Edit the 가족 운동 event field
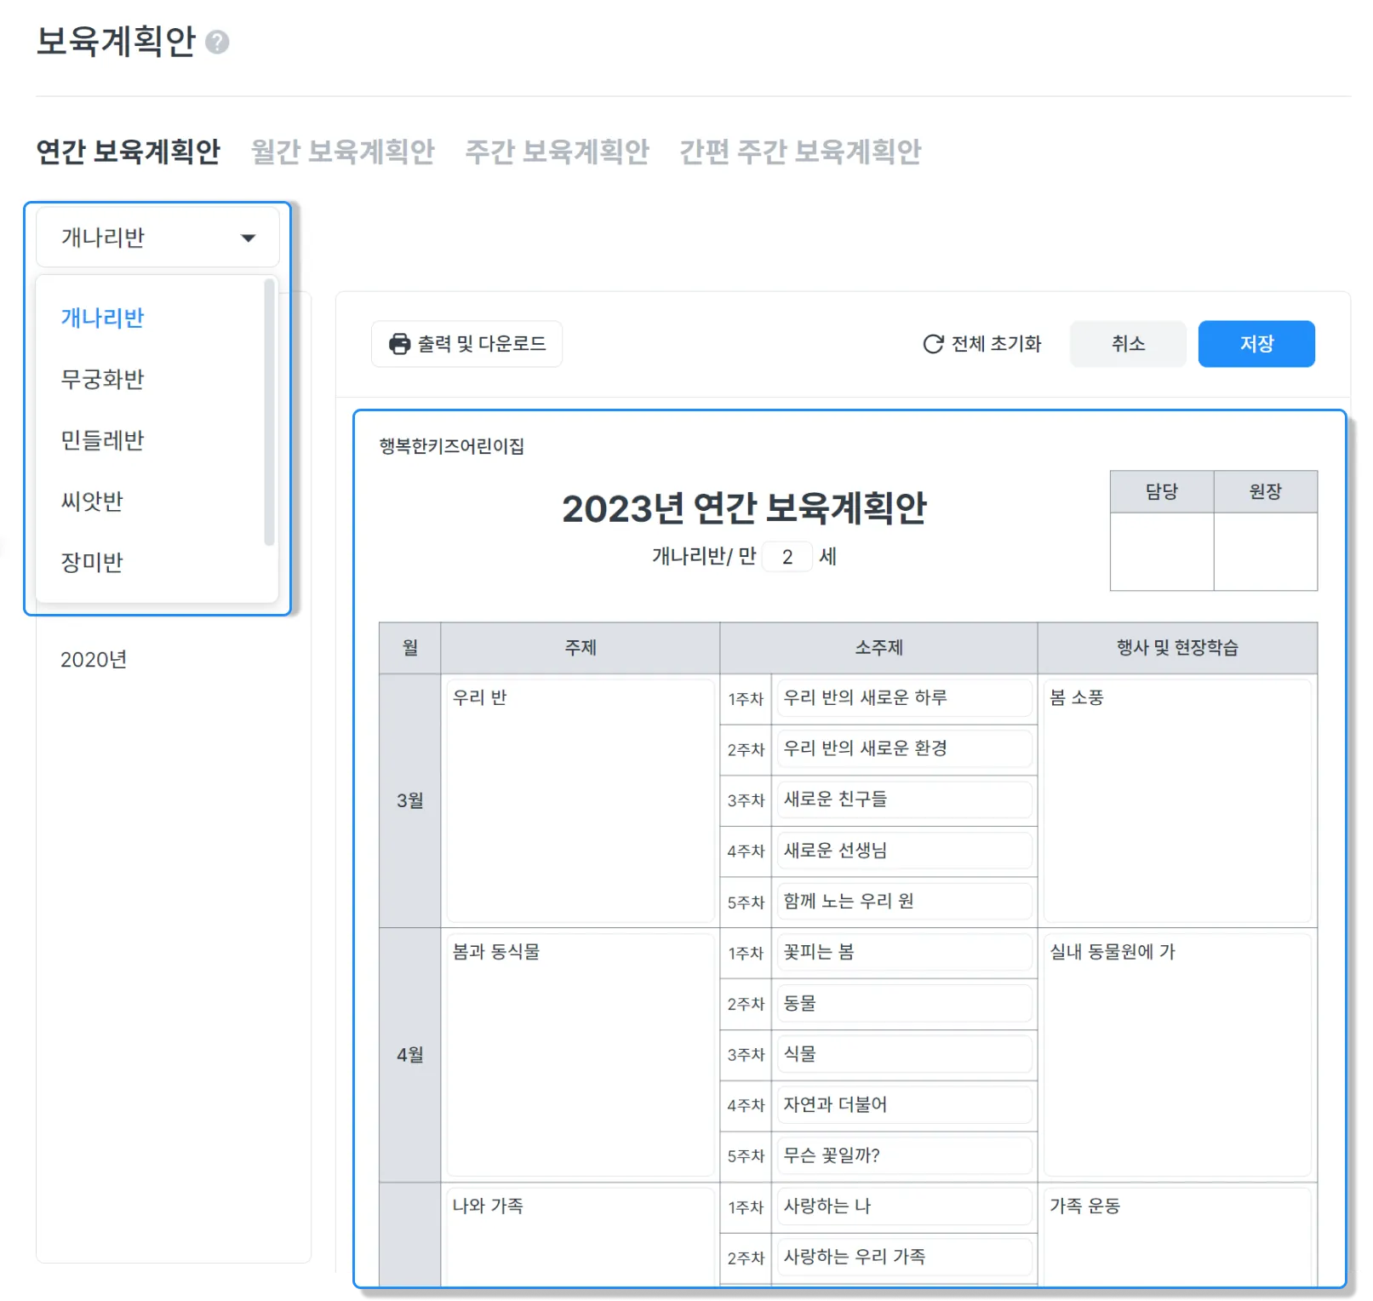1373x1301 pixels. click(x=1177, y=1237)
